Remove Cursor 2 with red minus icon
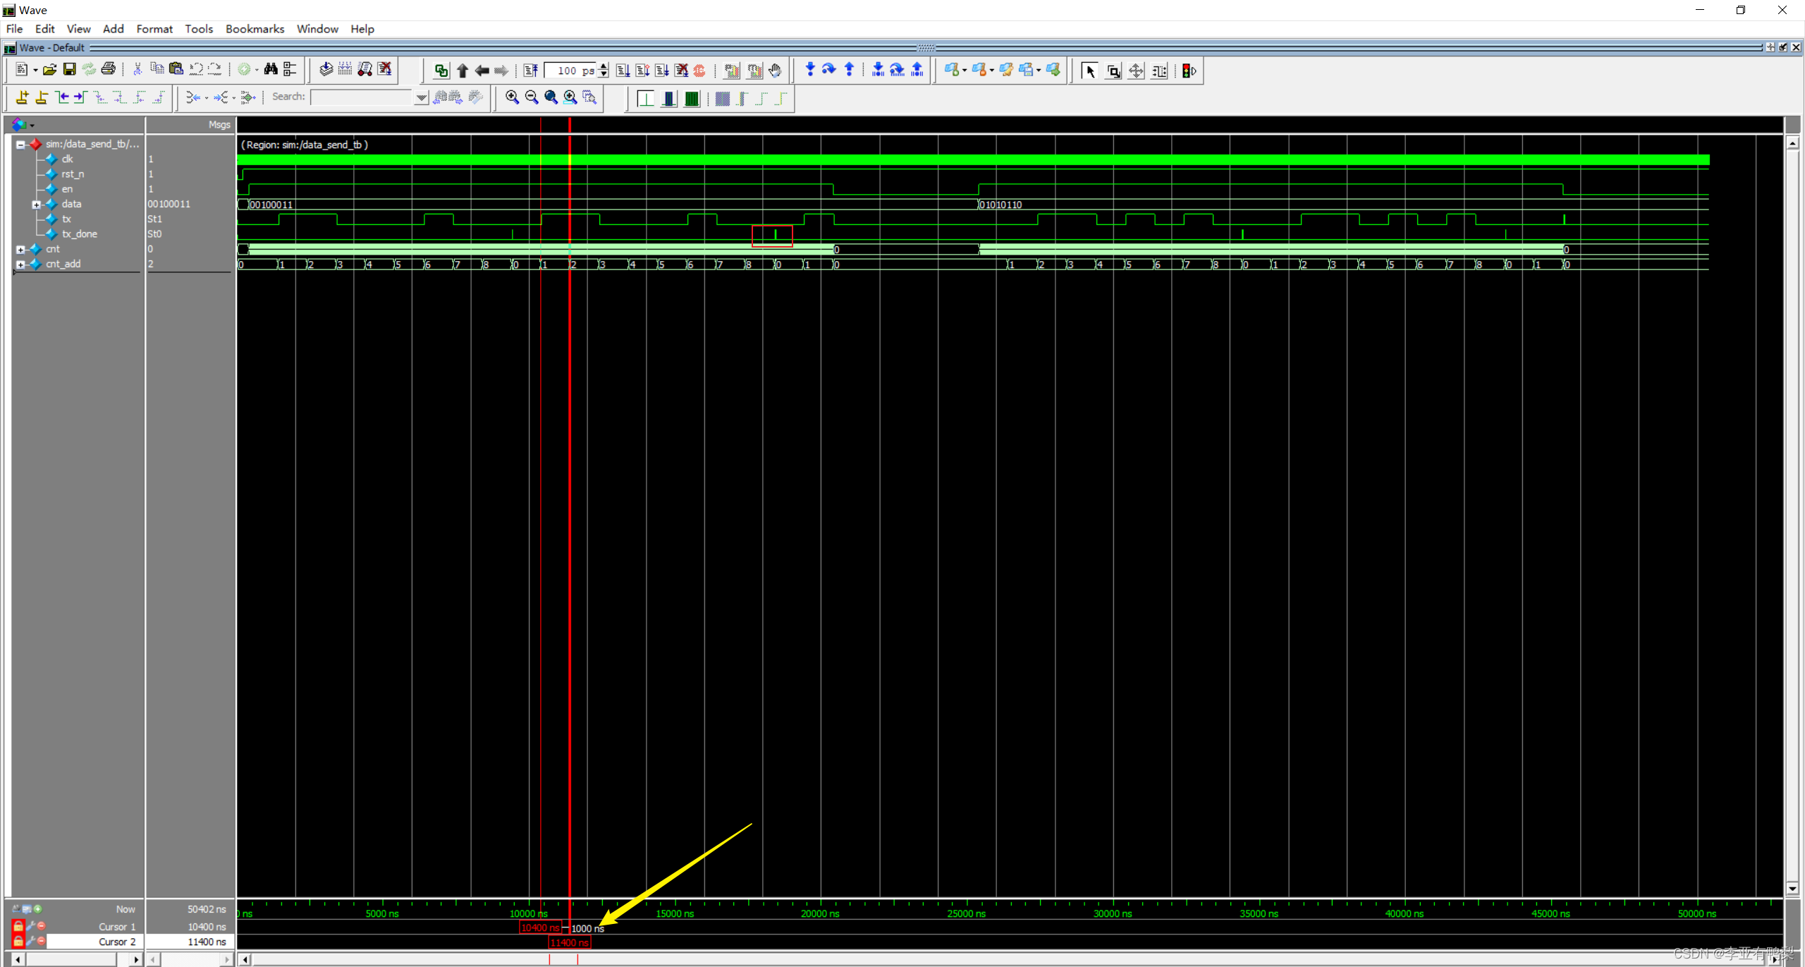 (x=41, y=941)
